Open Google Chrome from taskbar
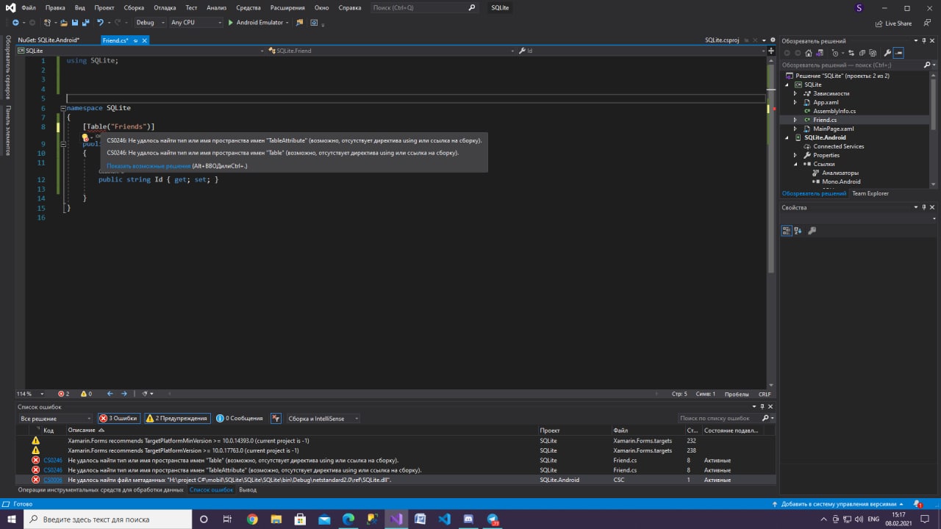This screenshot has height=529, width=941. pos(252,519)
